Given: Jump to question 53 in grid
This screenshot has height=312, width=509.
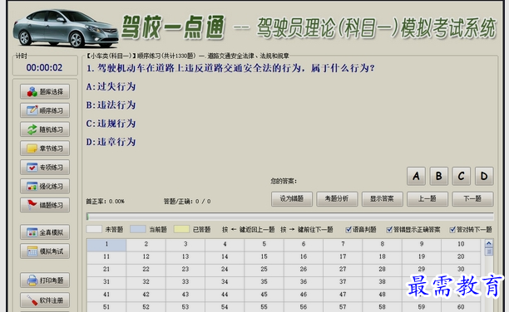Looking at the screenshot, I should click(185, 307).
